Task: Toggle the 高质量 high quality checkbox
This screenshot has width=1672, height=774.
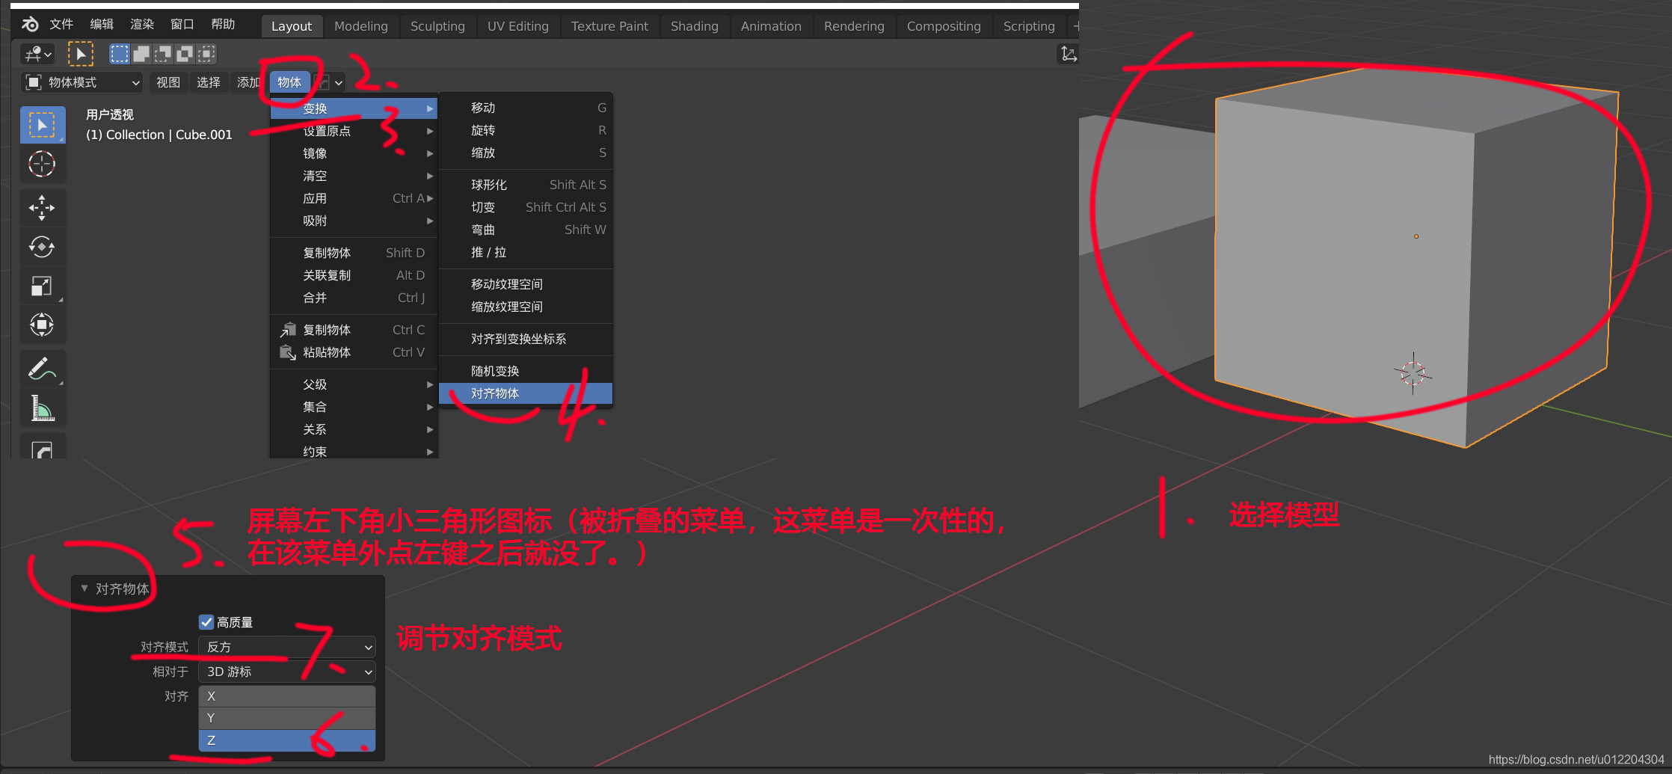Action: (x=206, y=622)
